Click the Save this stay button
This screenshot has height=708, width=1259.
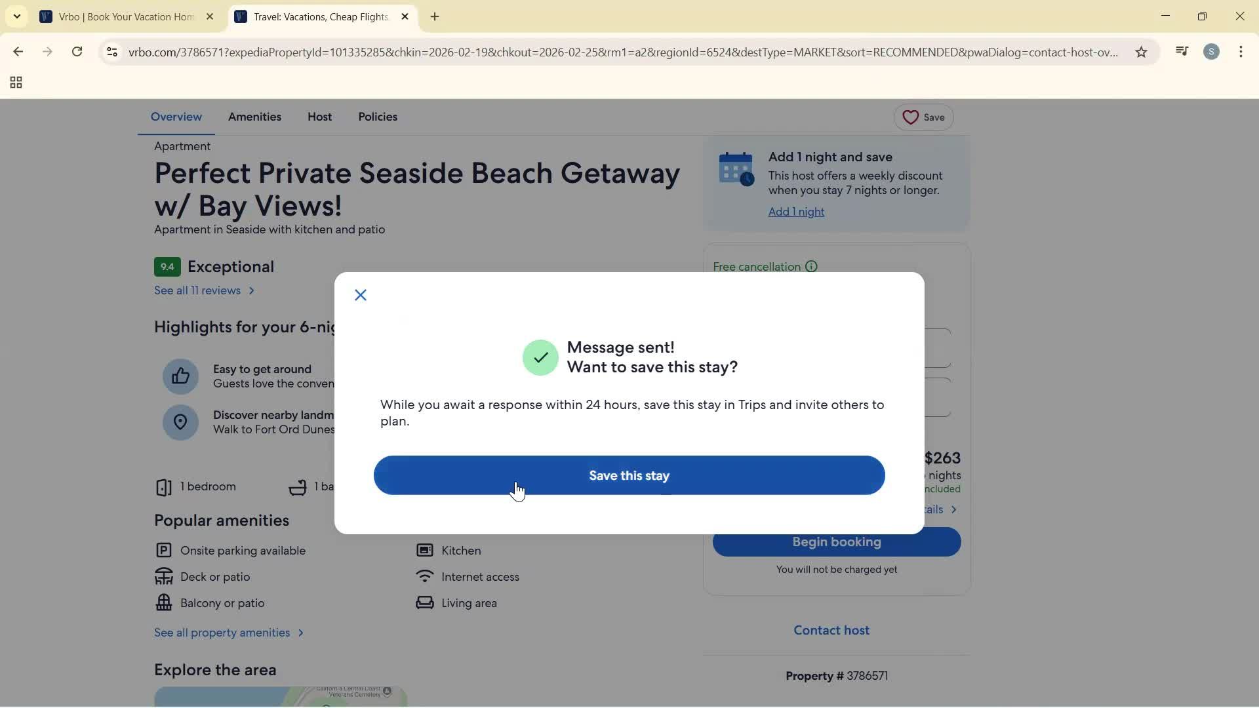tap(629, 475)
